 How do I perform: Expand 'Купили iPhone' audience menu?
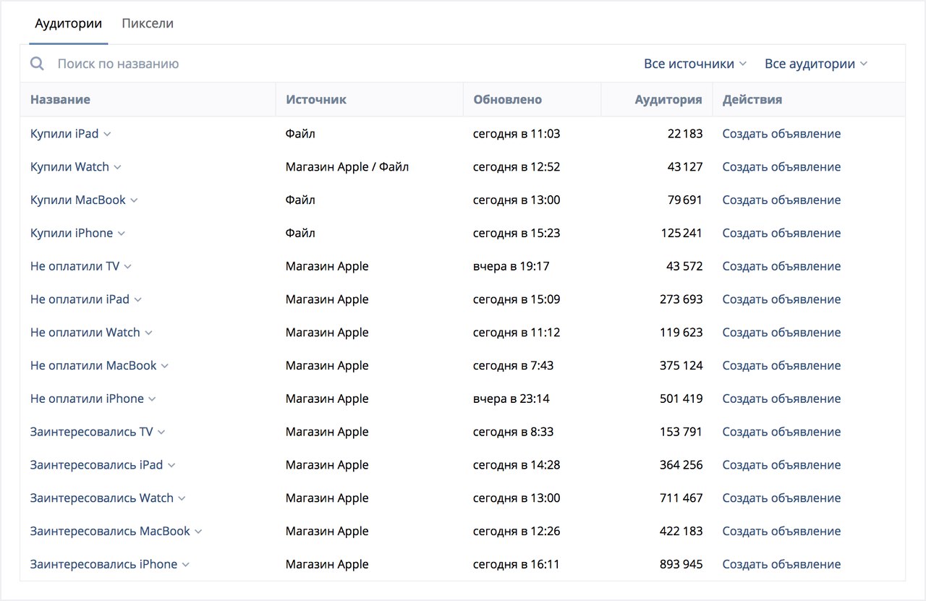(x=122, y=234)
